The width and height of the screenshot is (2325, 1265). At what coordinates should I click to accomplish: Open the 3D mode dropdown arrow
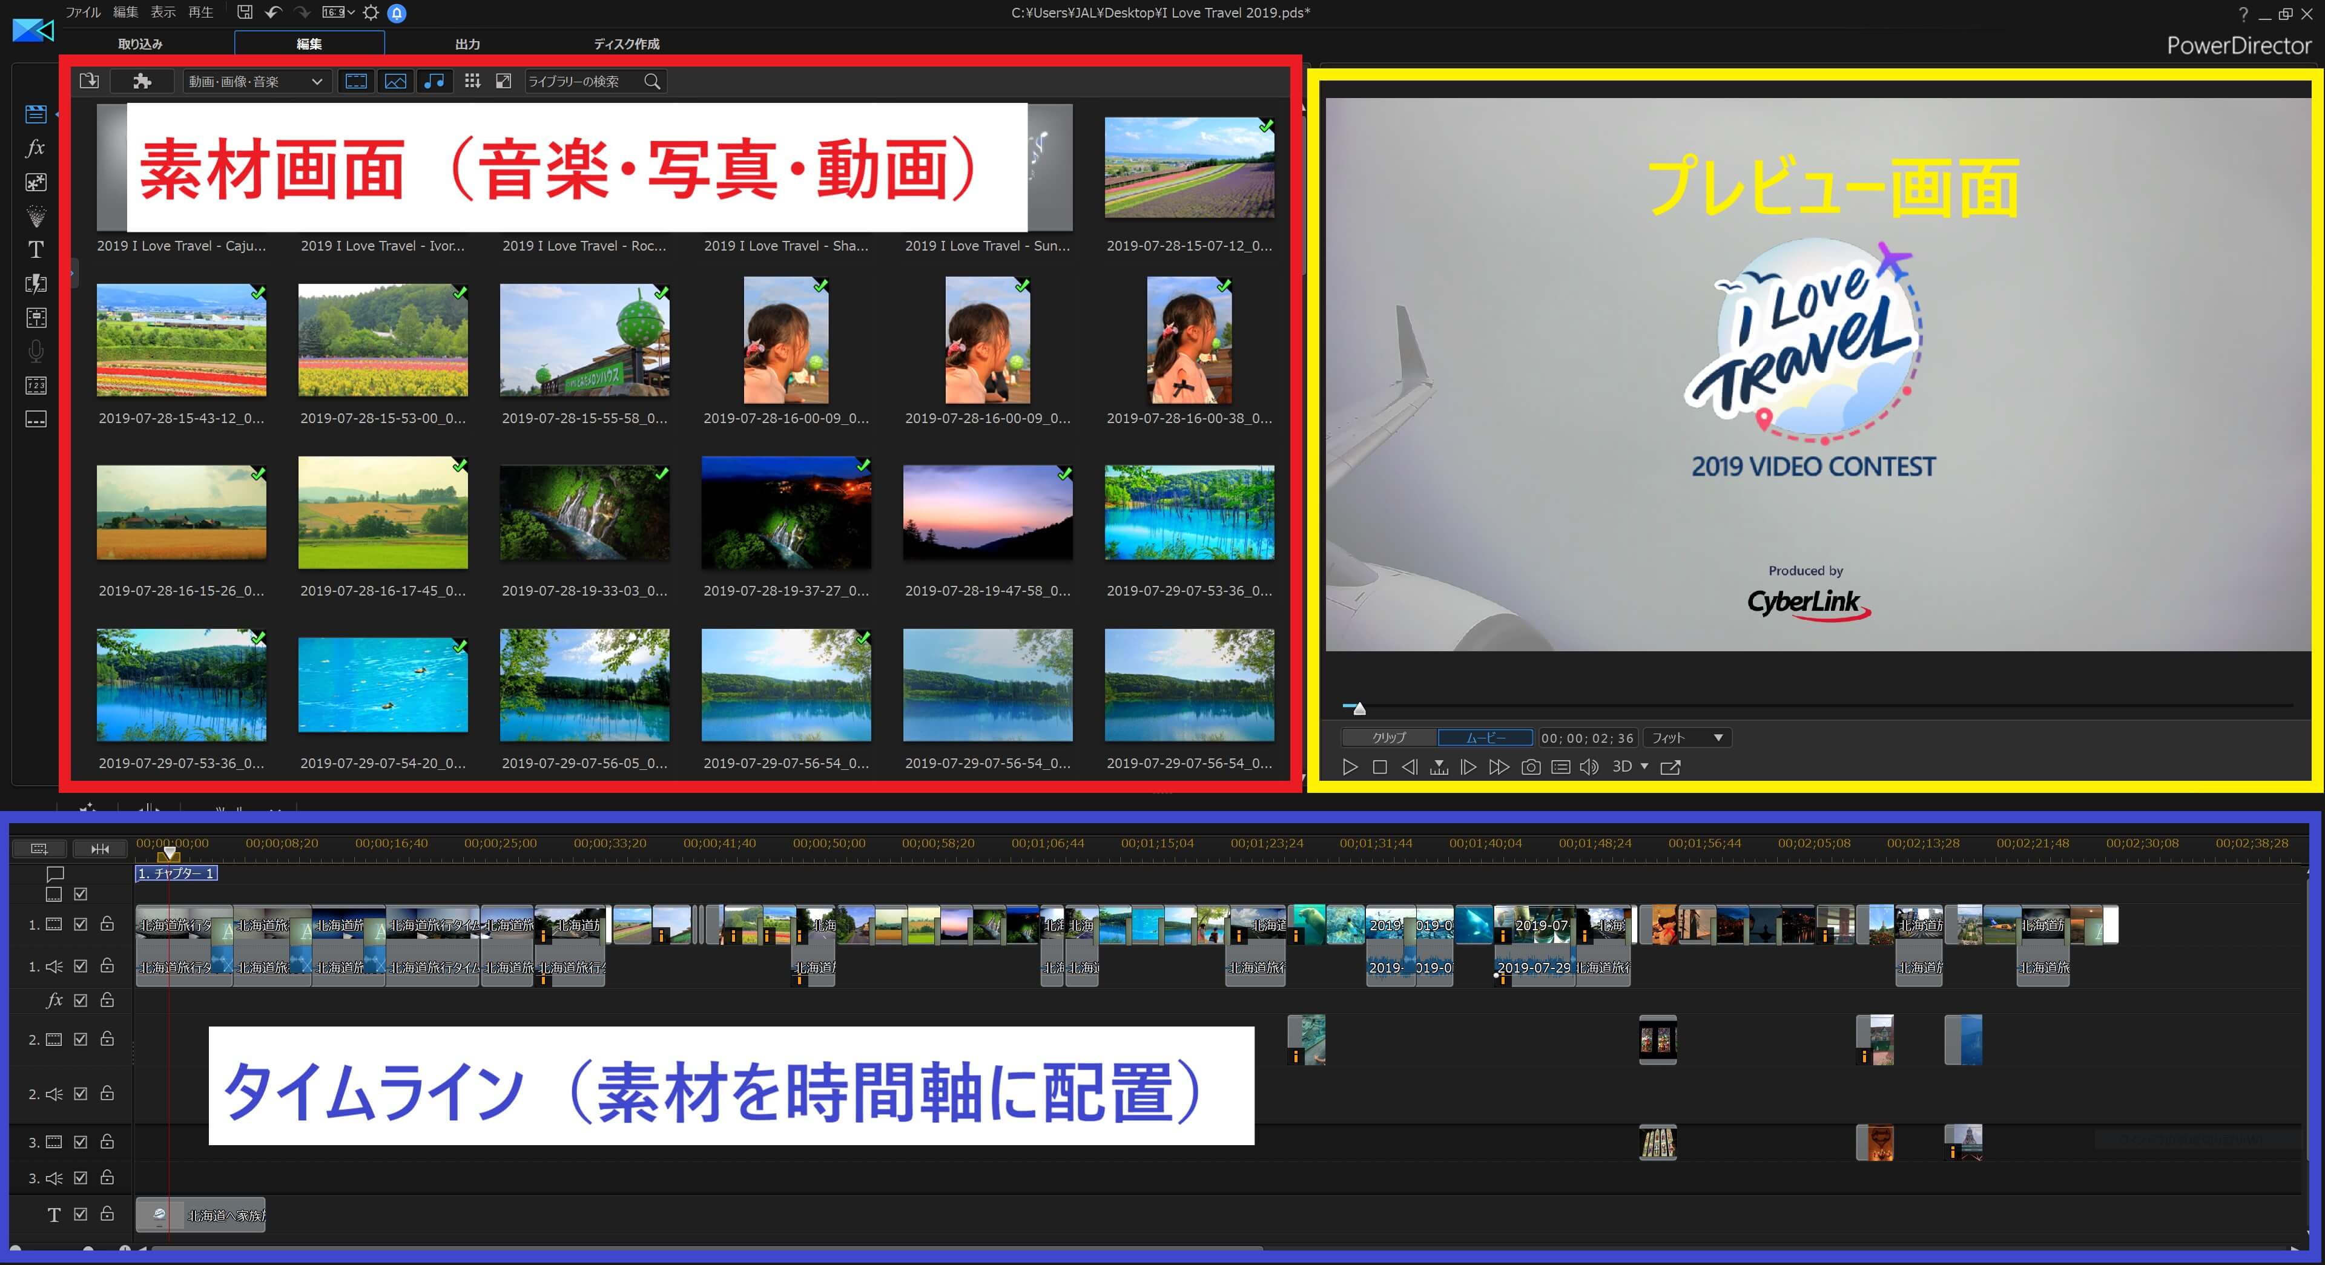(x=1644, y=767)
